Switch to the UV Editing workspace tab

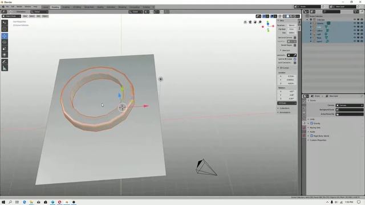tap(77, 7)
